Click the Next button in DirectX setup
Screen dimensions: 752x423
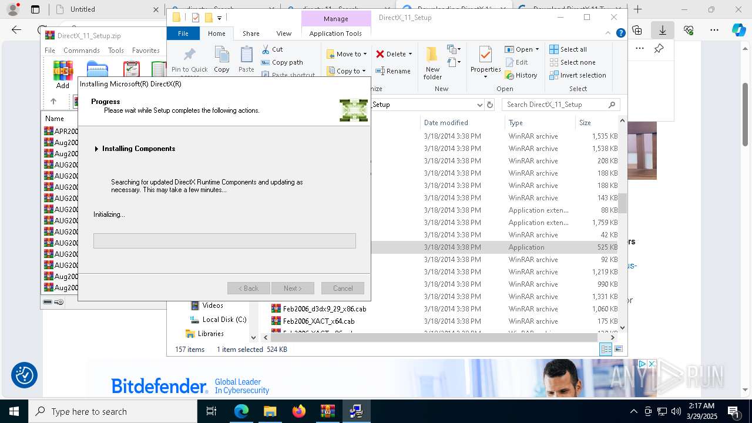pos(293,288)
